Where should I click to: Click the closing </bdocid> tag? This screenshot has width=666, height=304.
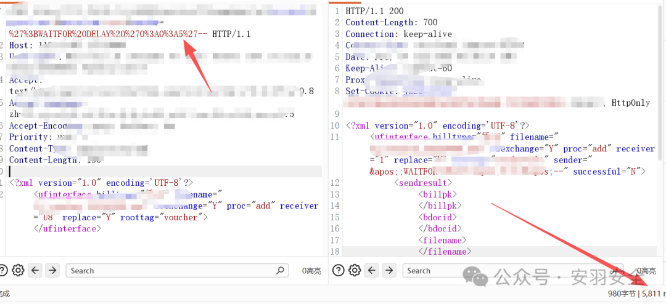tap(440, 228)
